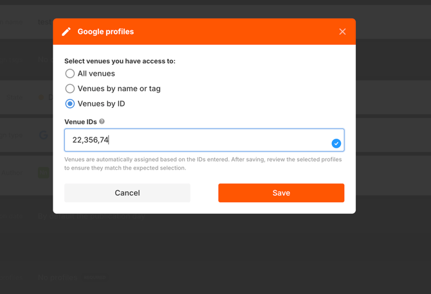Viewport: 431px width, 294px height.
Task: Select the Venues by ID radio button
Action: click(70, 103)
